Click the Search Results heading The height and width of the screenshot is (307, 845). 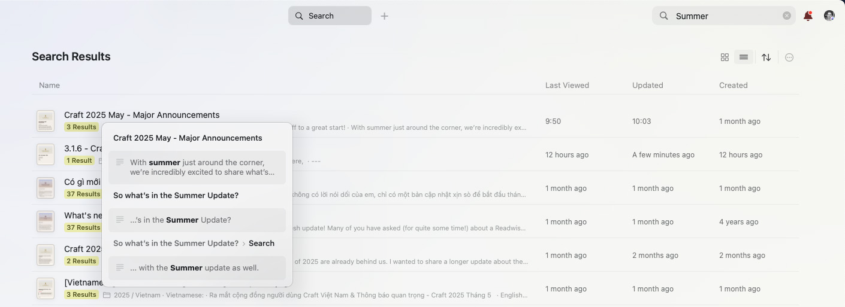[x=71, y=57]
